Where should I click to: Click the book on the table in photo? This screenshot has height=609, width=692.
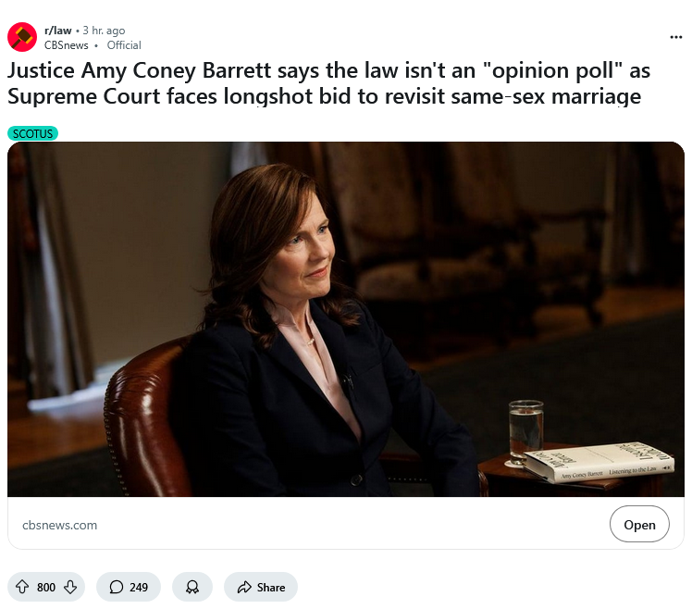[611, 463]
